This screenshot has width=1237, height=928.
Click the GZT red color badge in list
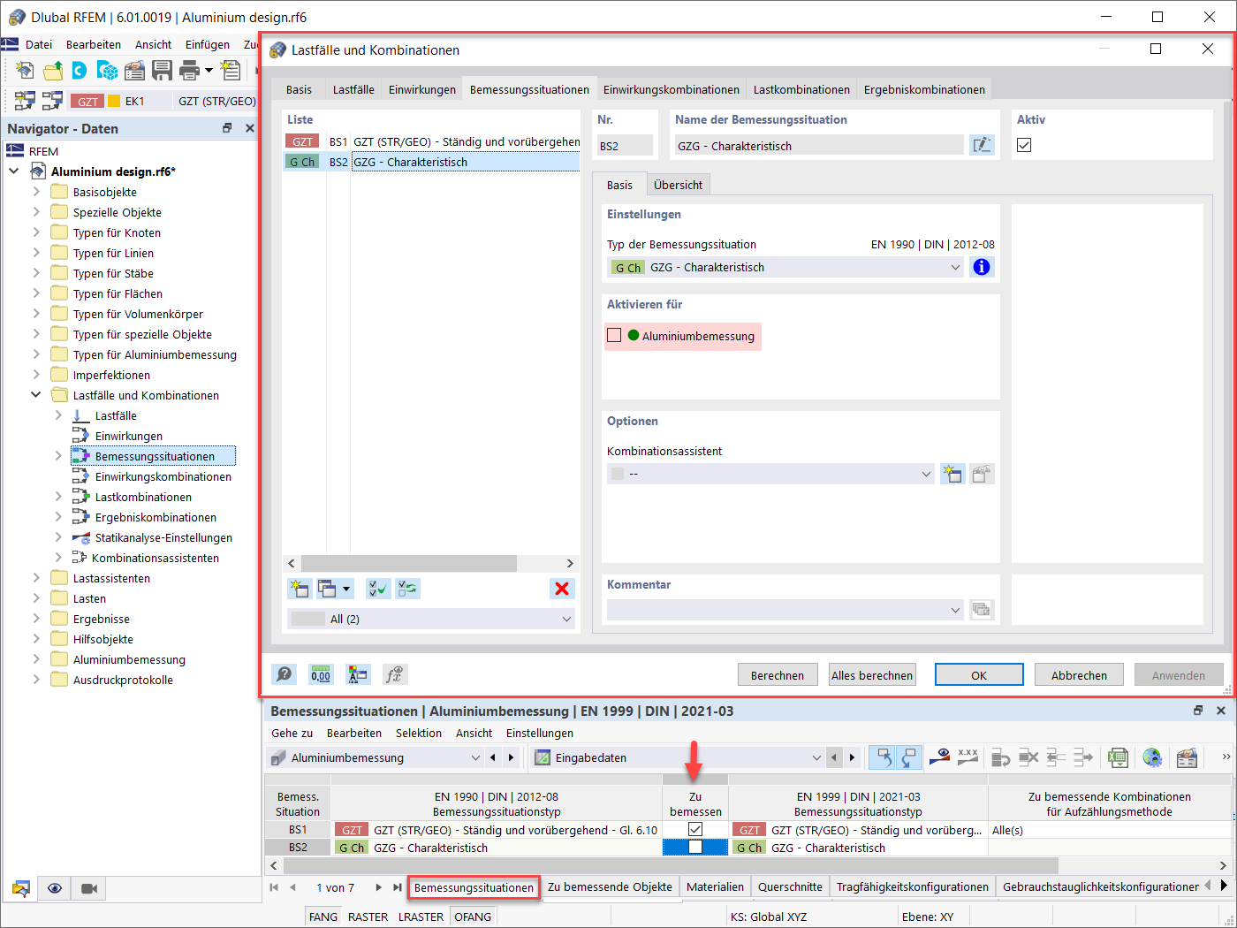[302, 141]
